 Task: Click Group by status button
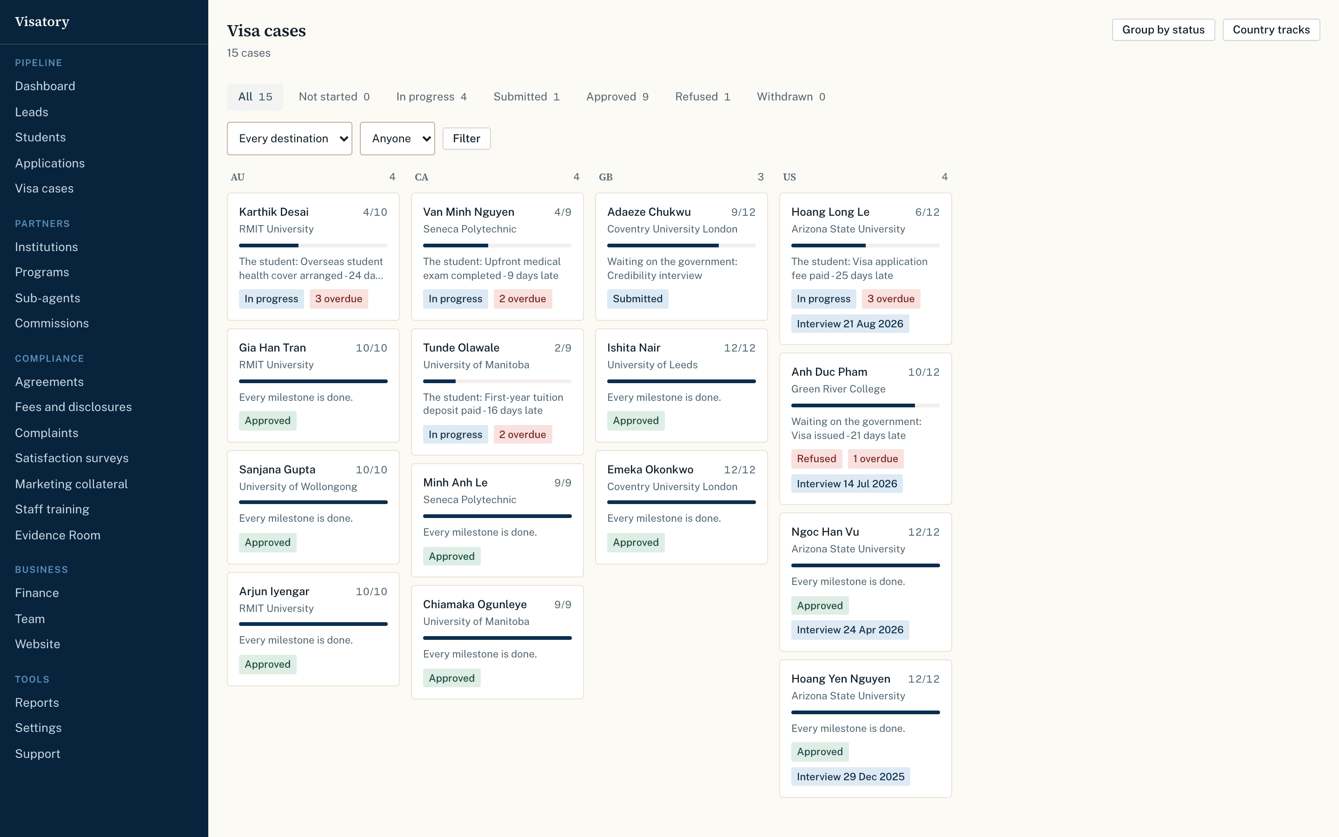point(1163,30)
